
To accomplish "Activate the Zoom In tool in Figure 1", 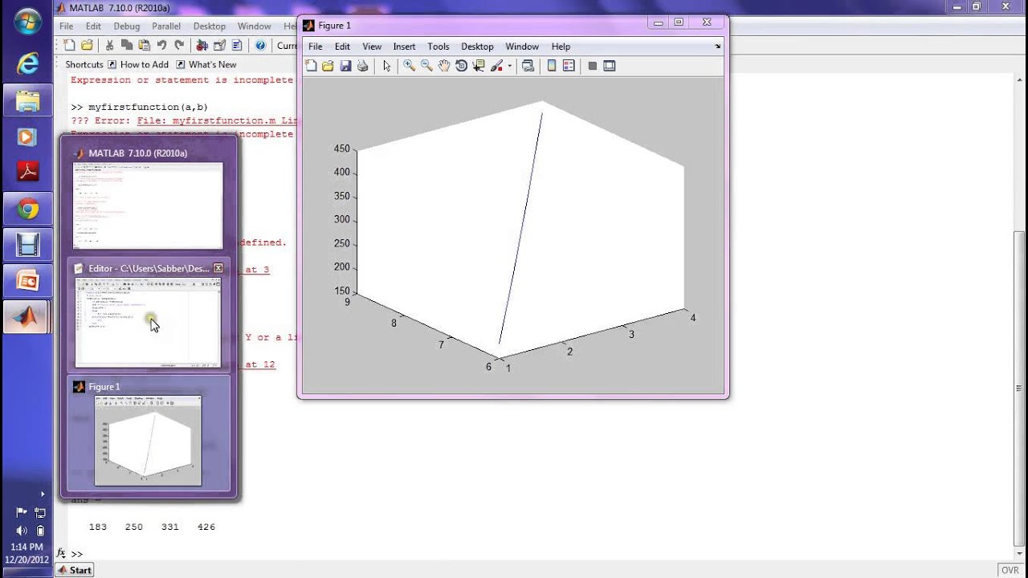I will [x=409, y=66].
